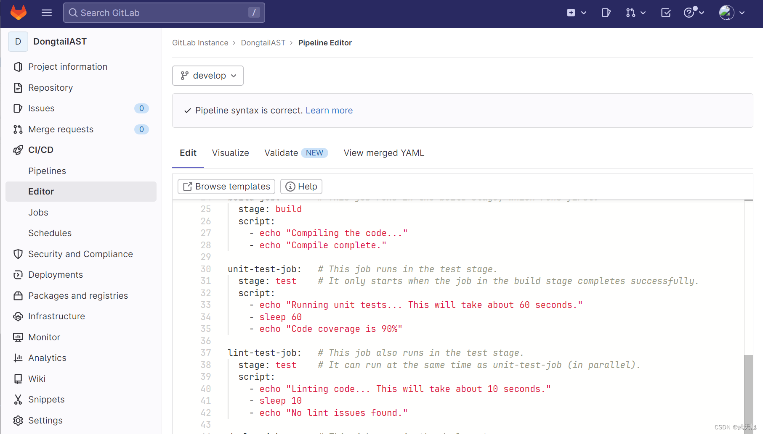Click 'unit-test-job:' in the code

click(x=265, y=269)
